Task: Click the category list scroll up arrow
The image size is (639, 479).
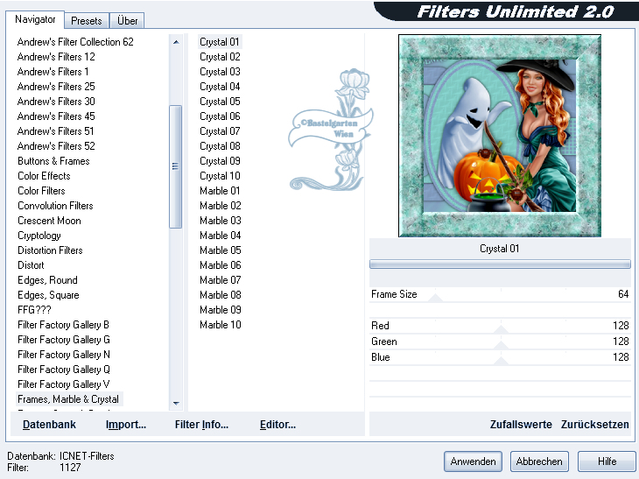Action: (176, 42)
